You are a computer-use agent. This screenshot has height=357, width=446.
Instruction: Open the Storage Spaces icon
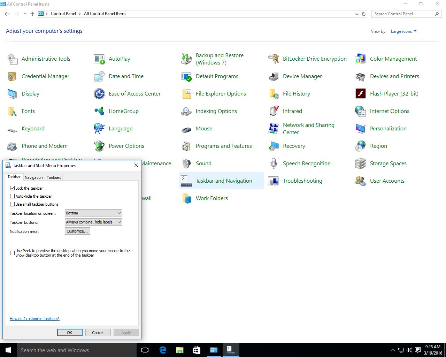coord(361,164)
